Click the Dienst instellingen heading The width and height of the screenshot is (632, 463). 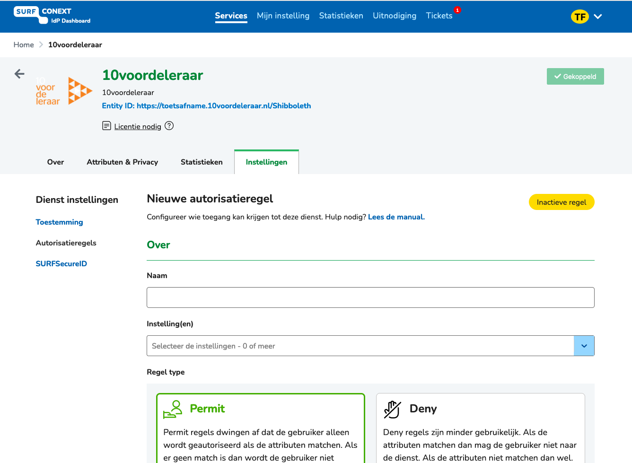77,200
